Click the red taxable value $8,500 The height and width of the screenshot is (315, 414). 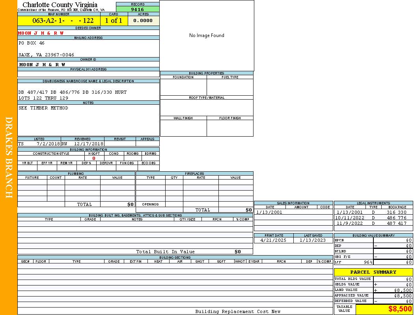click(400, 309)
